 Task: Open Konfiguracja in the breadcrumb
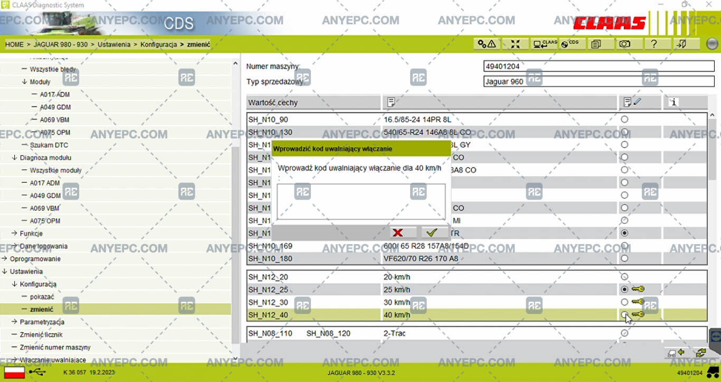click(158, 44)
